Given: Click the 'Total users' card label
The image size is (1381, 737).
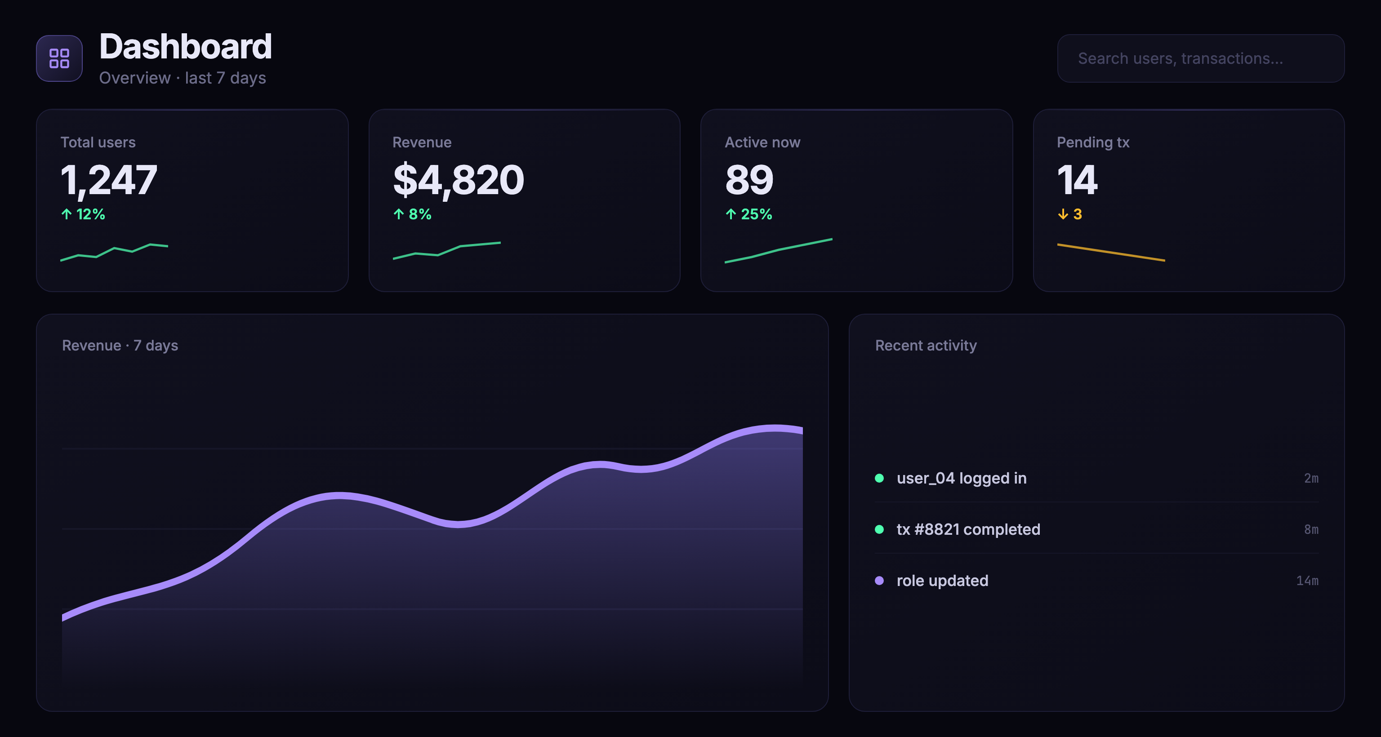Looking at the screenshot, I should 98,142.
